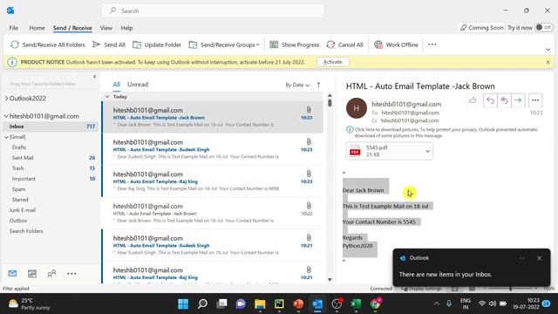This screenshot has height=314, width=558.
Task: Open Search Folders
Action: (x=26, y=231)
